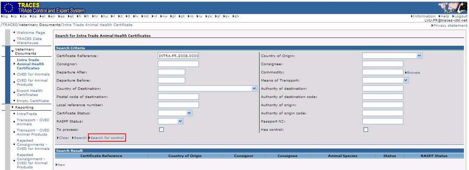Click Postal code of destination field

178,96
